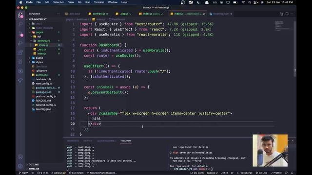Expand the public folder
The height and width of the screenshot is (175, 312).
click(x=39, y=58)
